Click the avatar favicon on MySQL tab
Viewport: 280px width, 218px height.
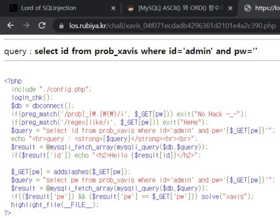coord(130,8)
